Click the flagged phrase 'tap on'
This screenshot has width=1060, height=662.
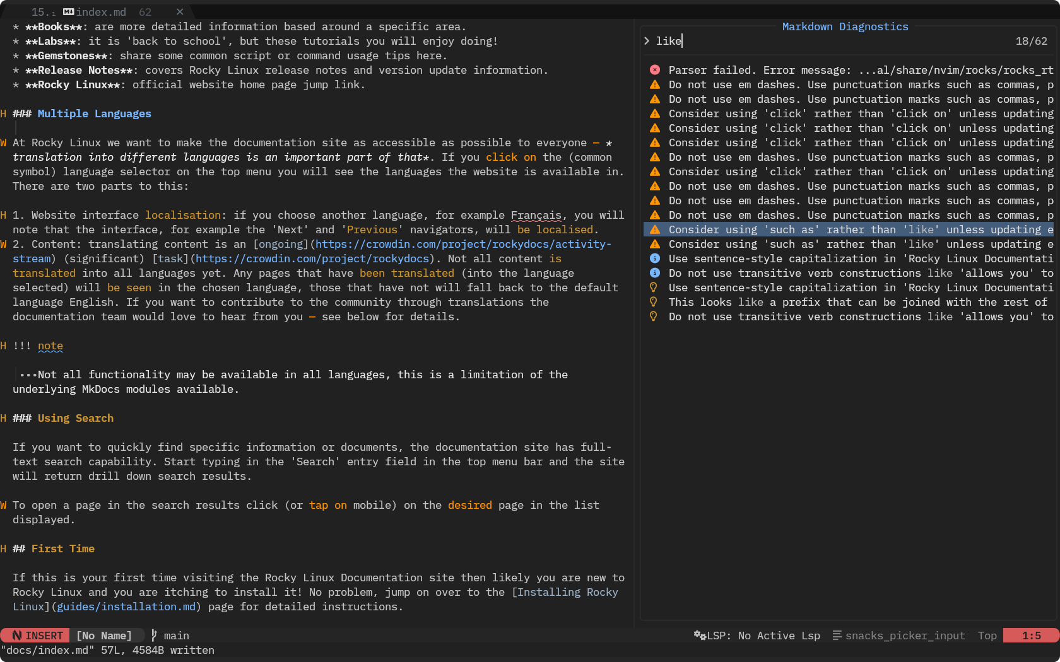(328, 505)
